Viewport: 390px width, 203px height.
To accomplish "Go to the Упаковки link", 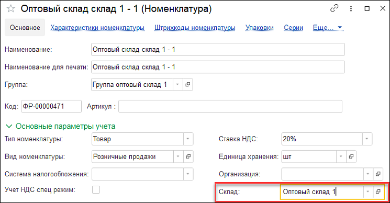I will pyautogui.click(x=260, y=28).
